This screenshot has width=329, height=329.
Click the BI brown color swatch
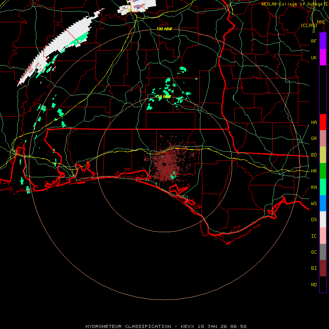323,268
